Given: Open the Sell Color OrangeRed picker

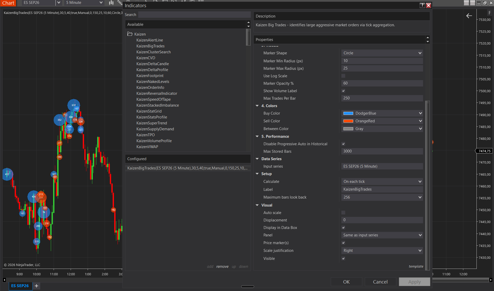Looking at the screenshot, I should tap(382, 121).
